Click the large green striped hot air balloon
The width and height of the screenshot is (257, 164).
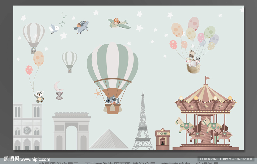tap(113, 78)
